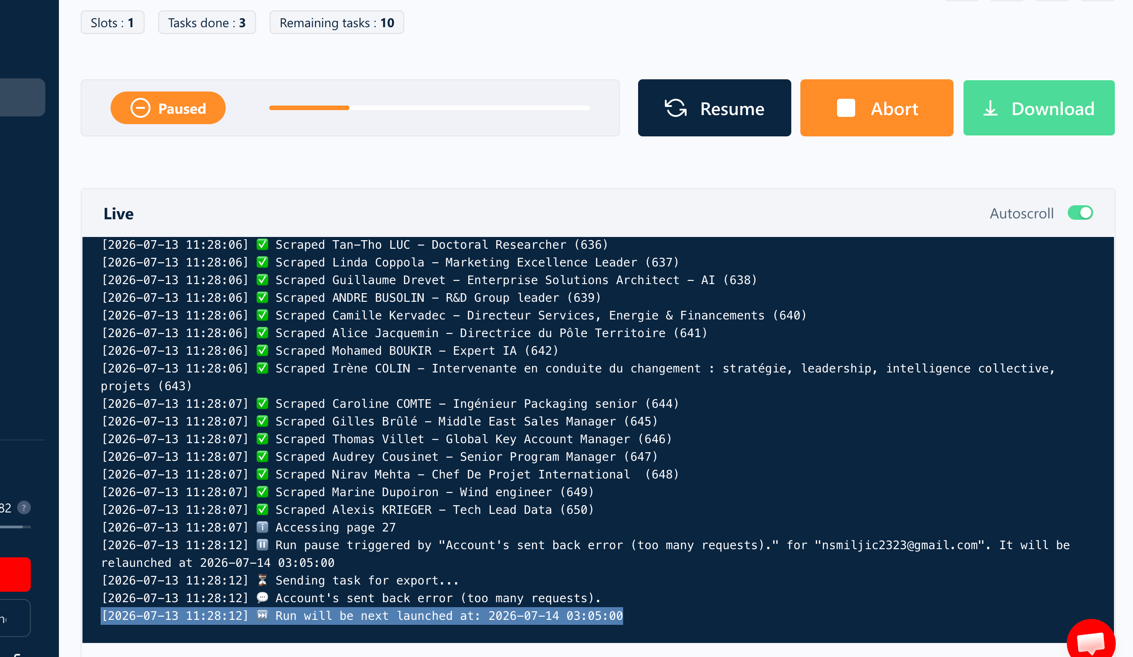Image resolution: width=1133 pixels, height=657 pixels.
Task: Click the sidebar usage progress bar
Action: [x=15, y=527]
